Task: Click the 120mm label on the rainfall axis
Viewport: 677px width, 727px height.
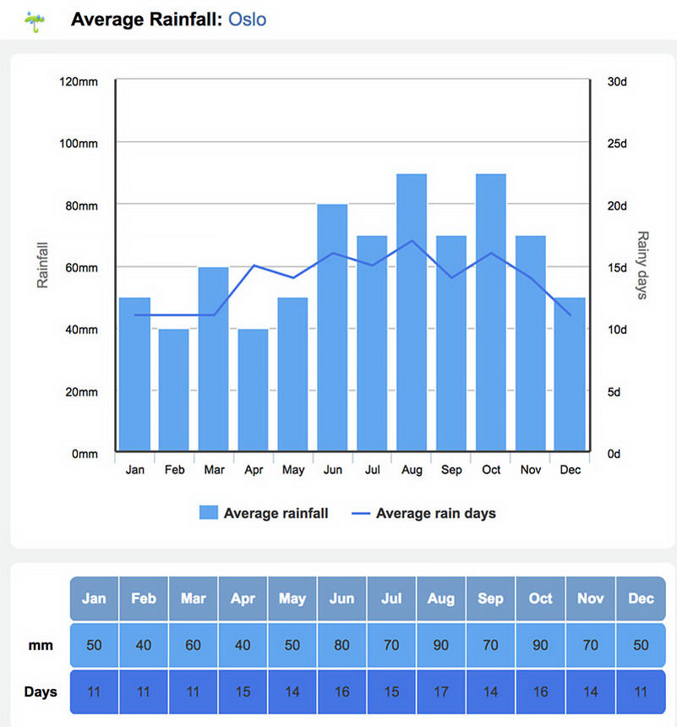Action: click(79, 82)
